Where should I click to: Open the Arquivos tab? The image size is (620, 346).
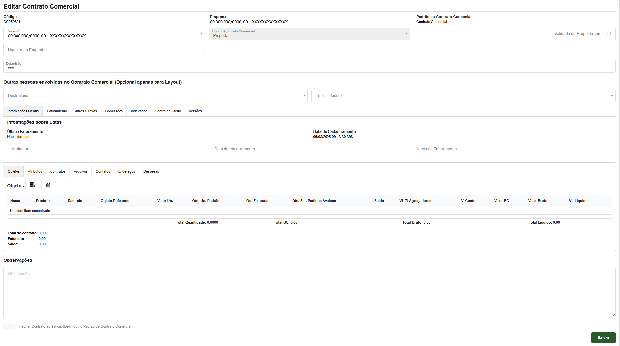tap(81, 172)
